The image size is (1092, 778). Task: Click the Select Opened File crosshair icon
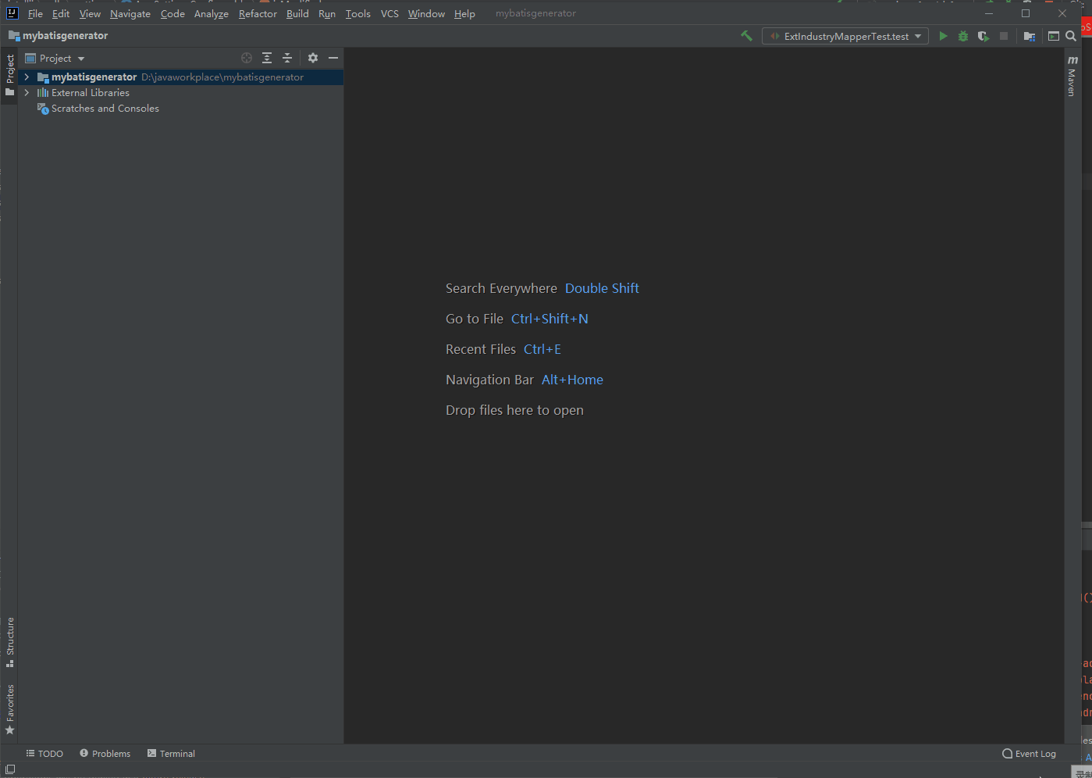coord(247,58)
